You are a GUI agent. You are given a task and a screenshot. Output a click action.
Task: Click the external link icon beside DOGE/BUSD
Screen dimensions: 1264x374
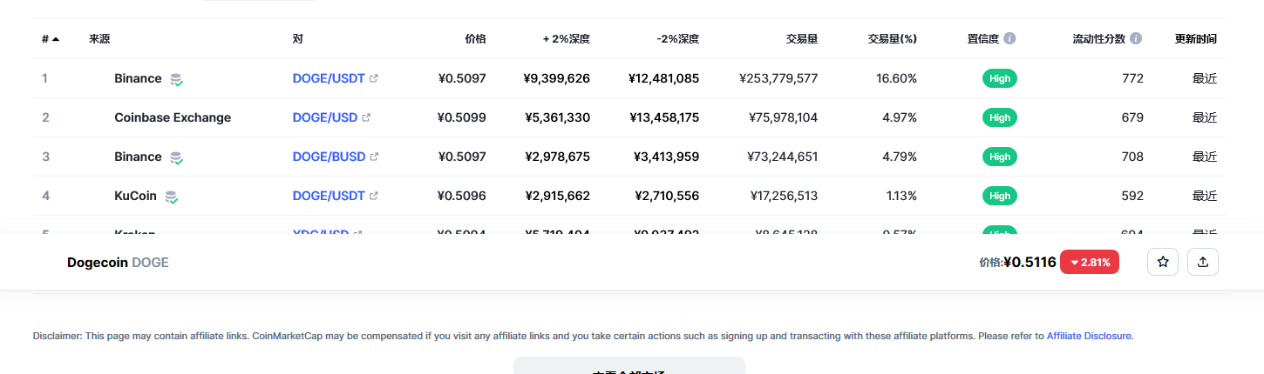point(374,157)
